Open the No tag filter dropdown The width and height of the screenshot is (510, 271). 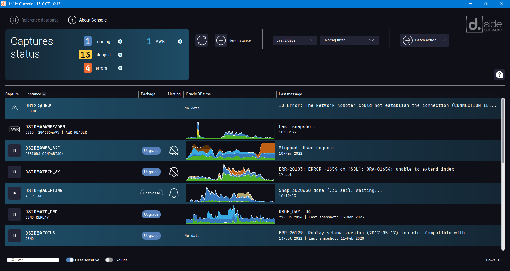(349, 40)
